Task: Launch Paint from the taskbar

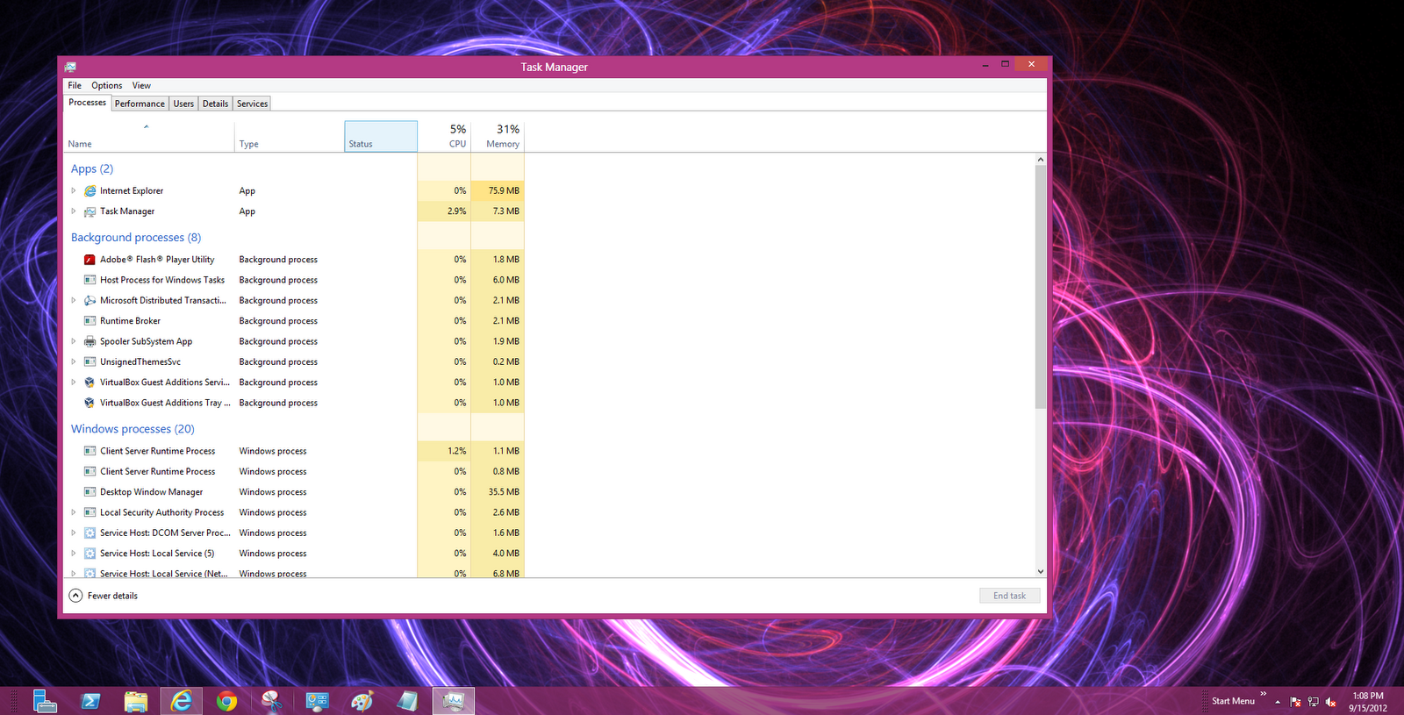Action: tap(362, 701)
